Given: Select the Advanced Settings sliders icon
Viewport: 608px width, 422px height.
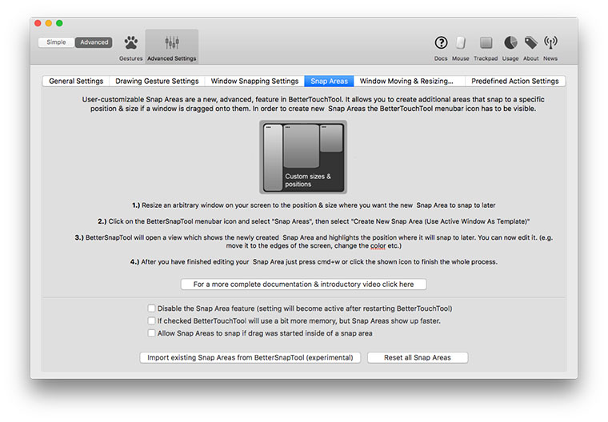Looking at the screenshot, I should (172, 42).
